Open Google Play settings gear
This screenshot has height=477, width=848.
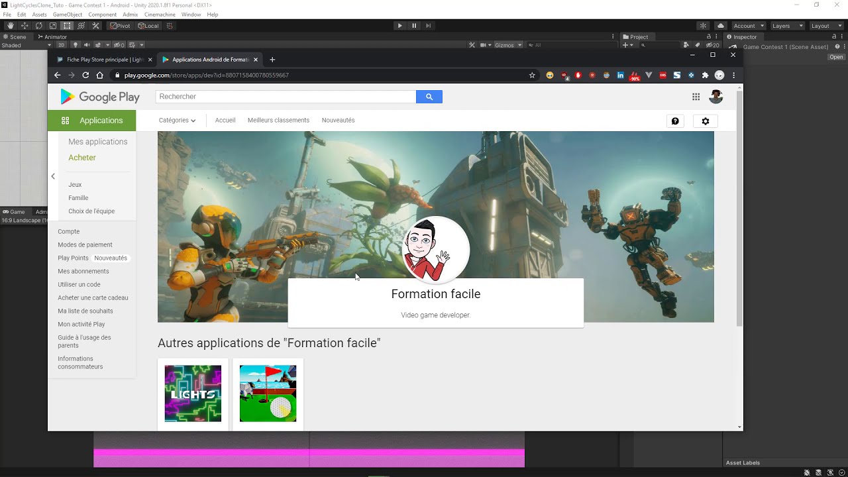coord(706,121)
